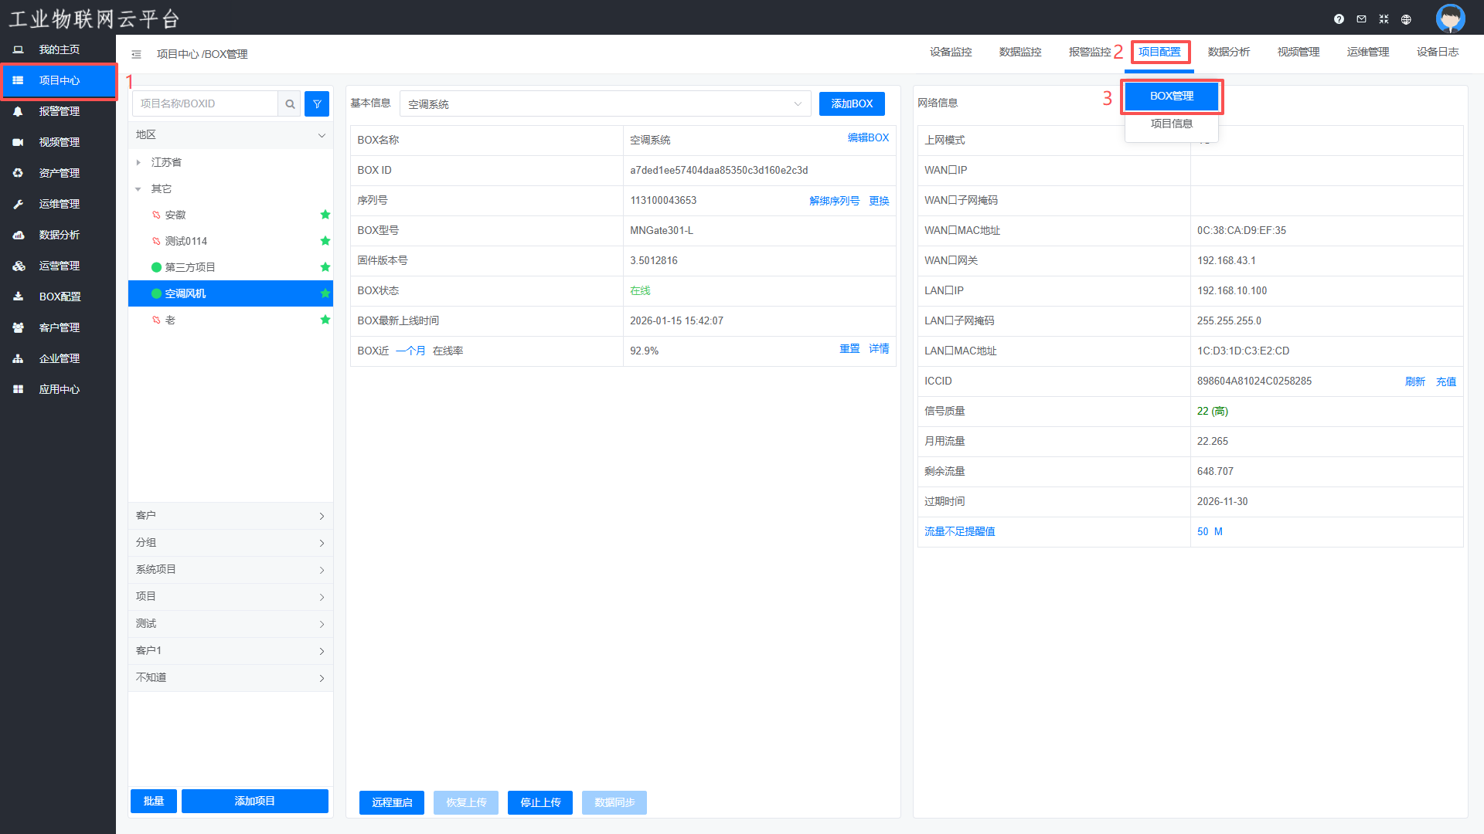1484x834 pixels.
Task: Open the mail messages icon
Action: point(1361,19)
